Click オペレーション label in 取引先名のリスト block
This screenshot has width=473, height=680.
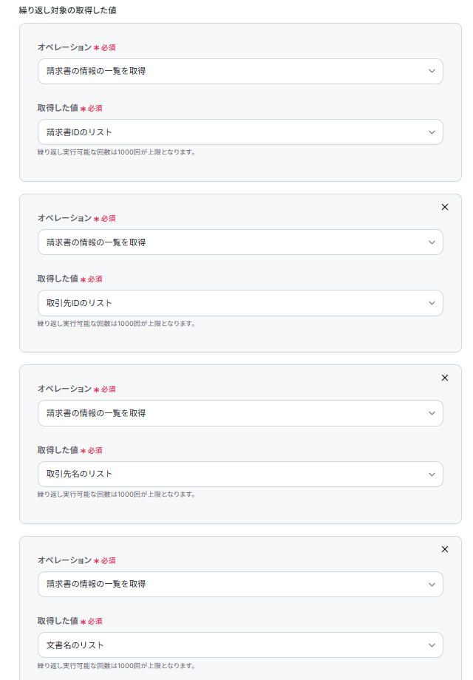[x=64, y=389]
